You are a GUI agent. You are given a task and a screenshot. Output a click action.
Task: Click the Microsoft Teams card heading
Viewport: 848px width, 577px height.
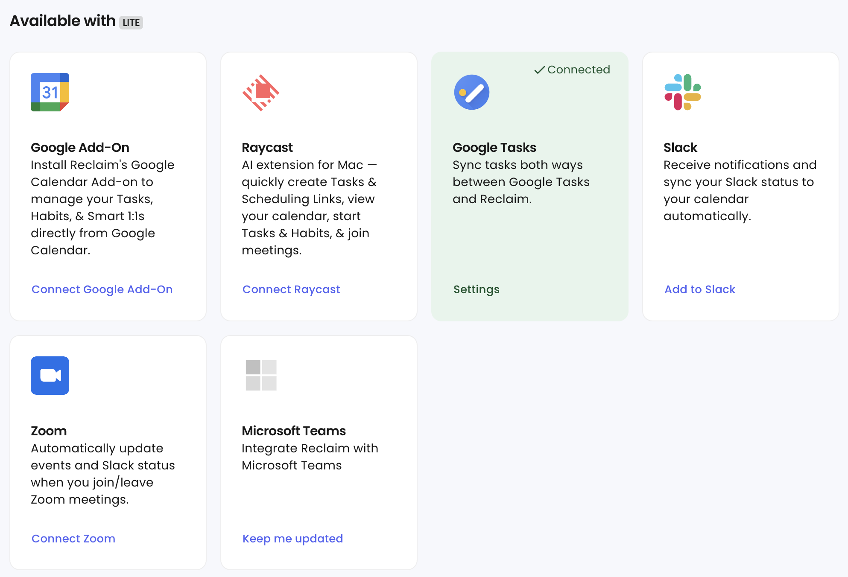point(293,431)
